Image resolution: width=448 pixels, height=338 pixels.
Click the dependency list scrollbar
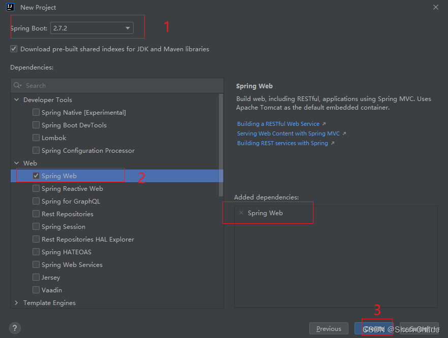point(220,145)
